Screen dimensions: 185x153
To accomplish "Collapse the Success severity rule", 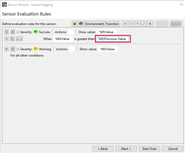I will click(18, 32).
